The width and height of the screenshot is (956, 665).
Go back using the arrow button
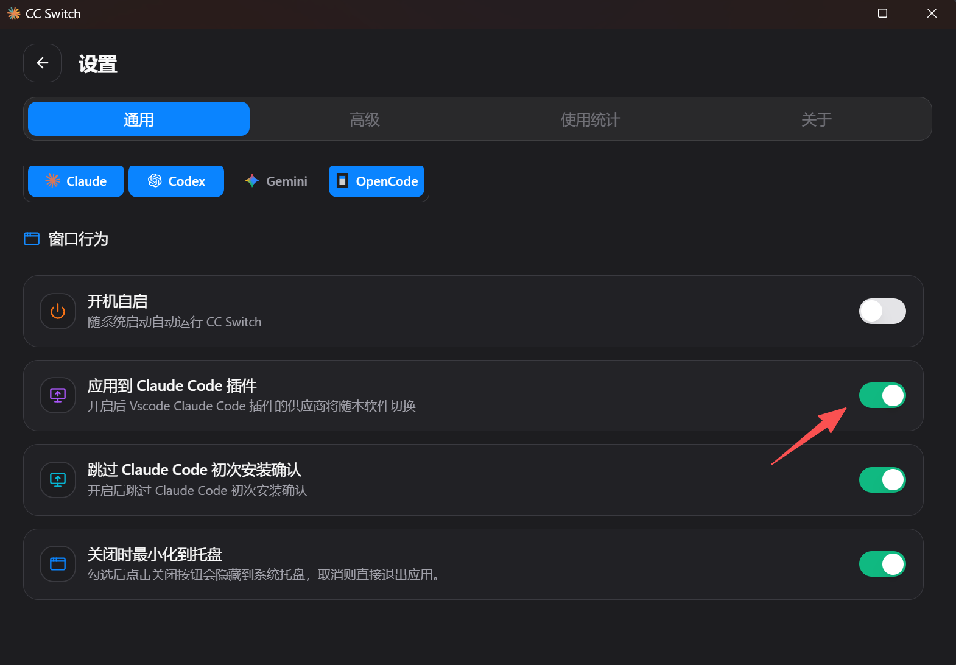tap(42, 63)
